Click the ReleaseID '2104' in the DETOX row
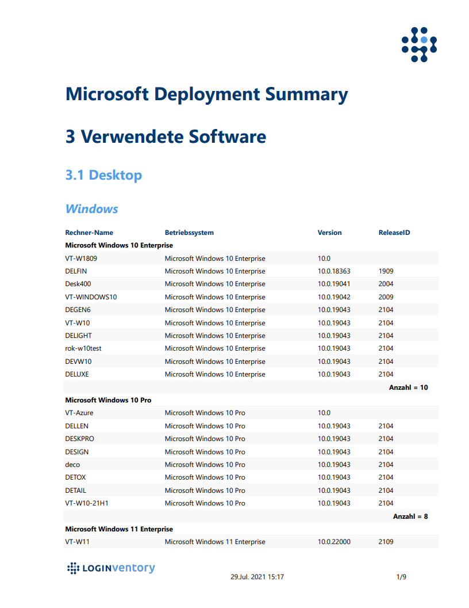Screen dimensions: 469x608 [x=386, y=478]
